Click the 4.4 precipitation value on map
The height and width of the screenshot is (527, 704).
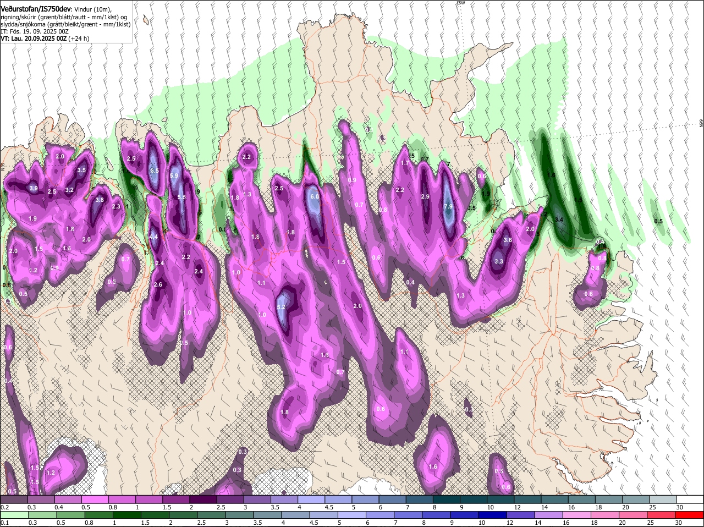[x=154, y=237]
